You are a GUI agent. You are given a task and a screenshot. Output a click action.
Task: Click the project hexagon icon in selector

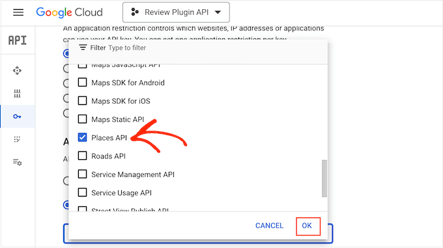point(135,12)
